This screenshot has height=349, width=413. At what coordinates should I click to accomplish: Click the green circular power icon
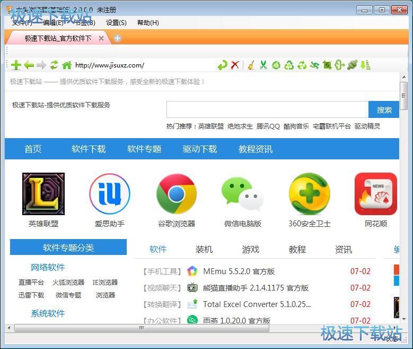click(x=276, y=65)
